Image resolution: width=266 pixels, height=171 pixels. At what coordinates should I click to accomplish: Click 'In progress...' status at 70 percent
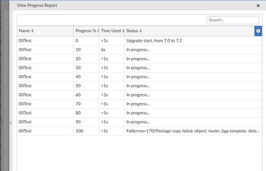click(x=138, y=104)
